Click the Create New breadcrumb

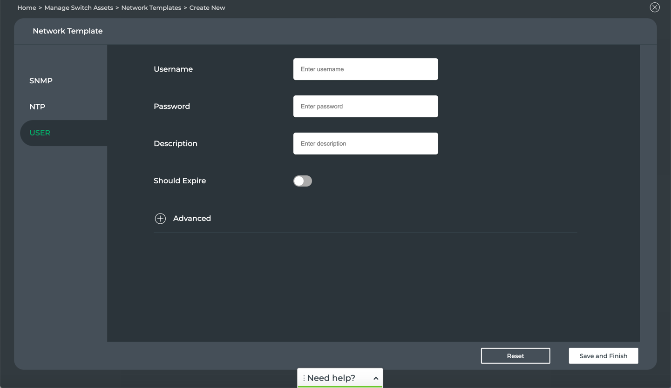point(207,8)
